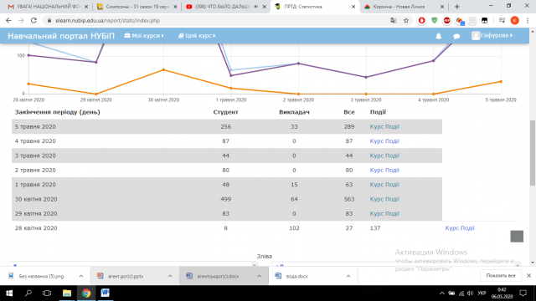Go back in browser history
This screenshot has height=301, width=536.
(8, 20)
